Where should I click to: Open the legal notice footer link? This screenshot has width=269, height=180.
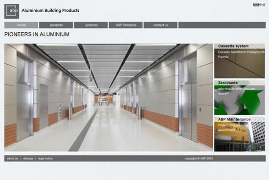point(45,158)
